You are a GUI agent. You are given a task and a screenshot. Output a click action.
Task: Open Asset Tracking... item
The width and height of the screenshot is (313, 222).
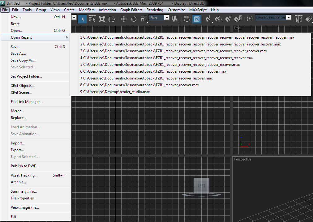(36, 175)
